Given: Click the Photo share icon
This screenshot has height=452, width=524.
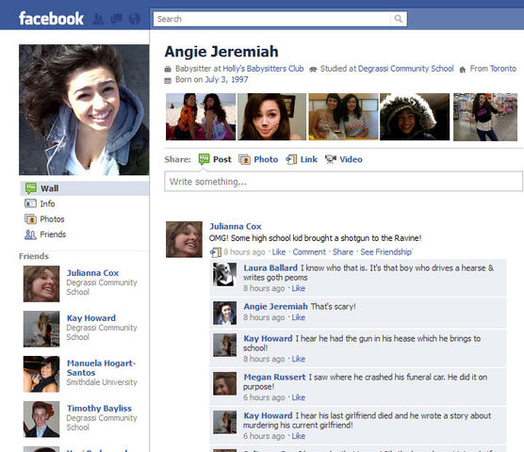Looking at the screenshot, I should point(244,159).
